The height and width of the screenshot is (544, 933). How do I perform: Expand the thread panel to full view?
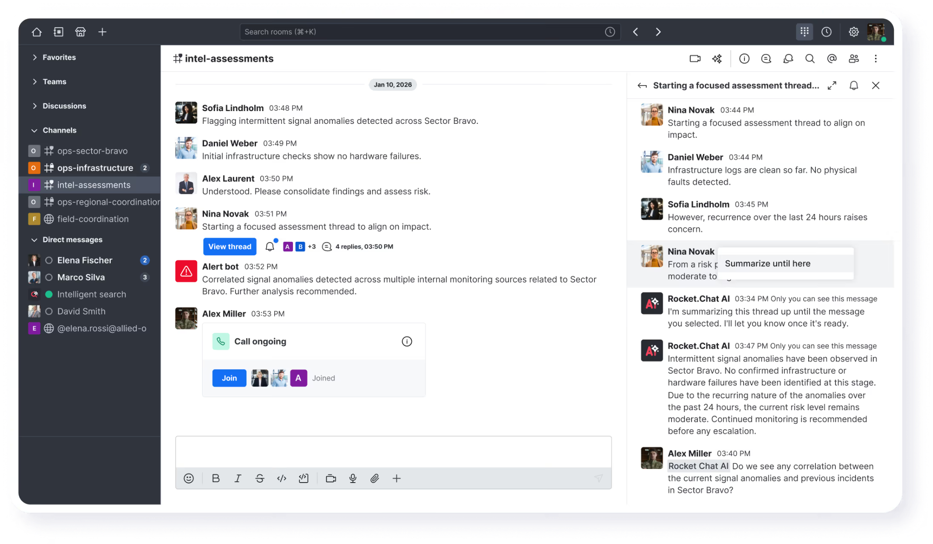(832, 85)
